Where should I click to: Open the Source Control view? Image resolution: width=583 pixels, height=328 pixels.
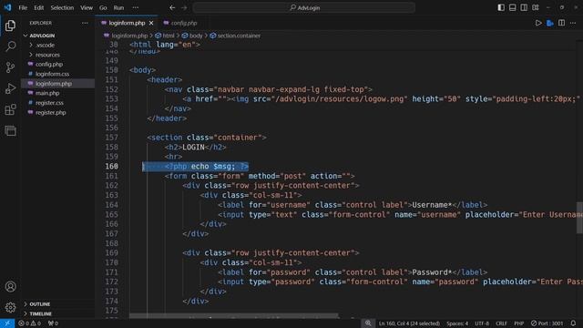click(x=10, y=67)
